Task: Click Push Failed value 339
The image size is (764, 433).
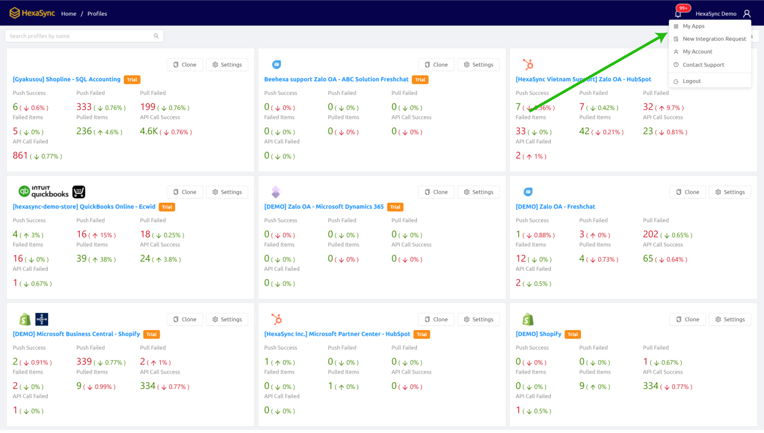Action: click(84, 362)
